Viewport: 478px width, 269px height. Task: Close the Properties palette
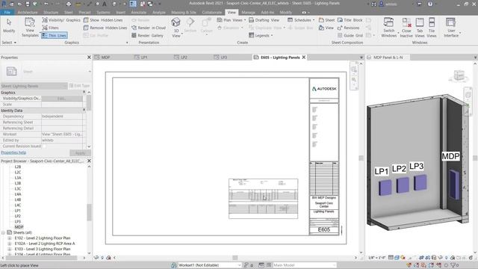(x=89, y=58)
